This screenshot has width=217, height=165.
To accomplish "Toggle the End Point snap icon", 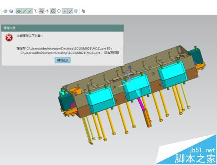I will click(24, 11).
